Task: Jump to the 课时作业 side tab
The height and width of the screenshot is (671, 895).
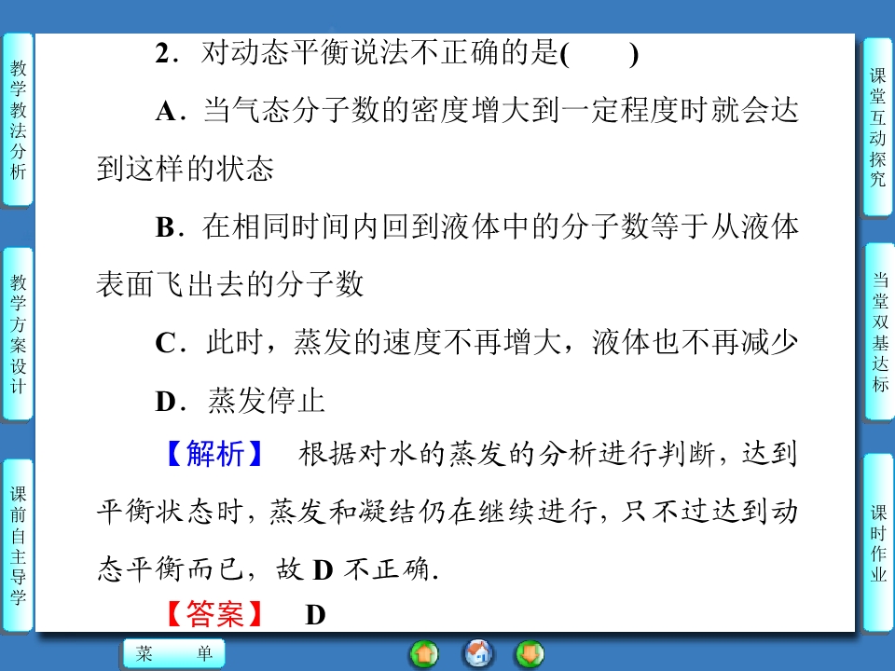Action: click(x=877, y=542)
